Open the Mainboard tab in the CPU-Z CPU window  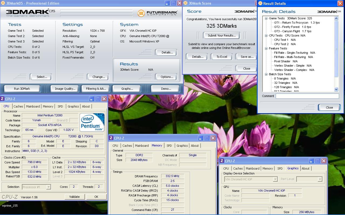point(33,106)
